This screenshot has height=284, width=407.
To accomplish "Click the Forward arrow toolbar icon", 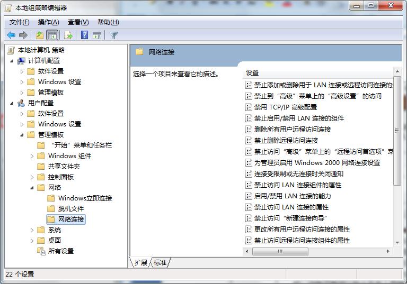I will (x=23, y=35).
